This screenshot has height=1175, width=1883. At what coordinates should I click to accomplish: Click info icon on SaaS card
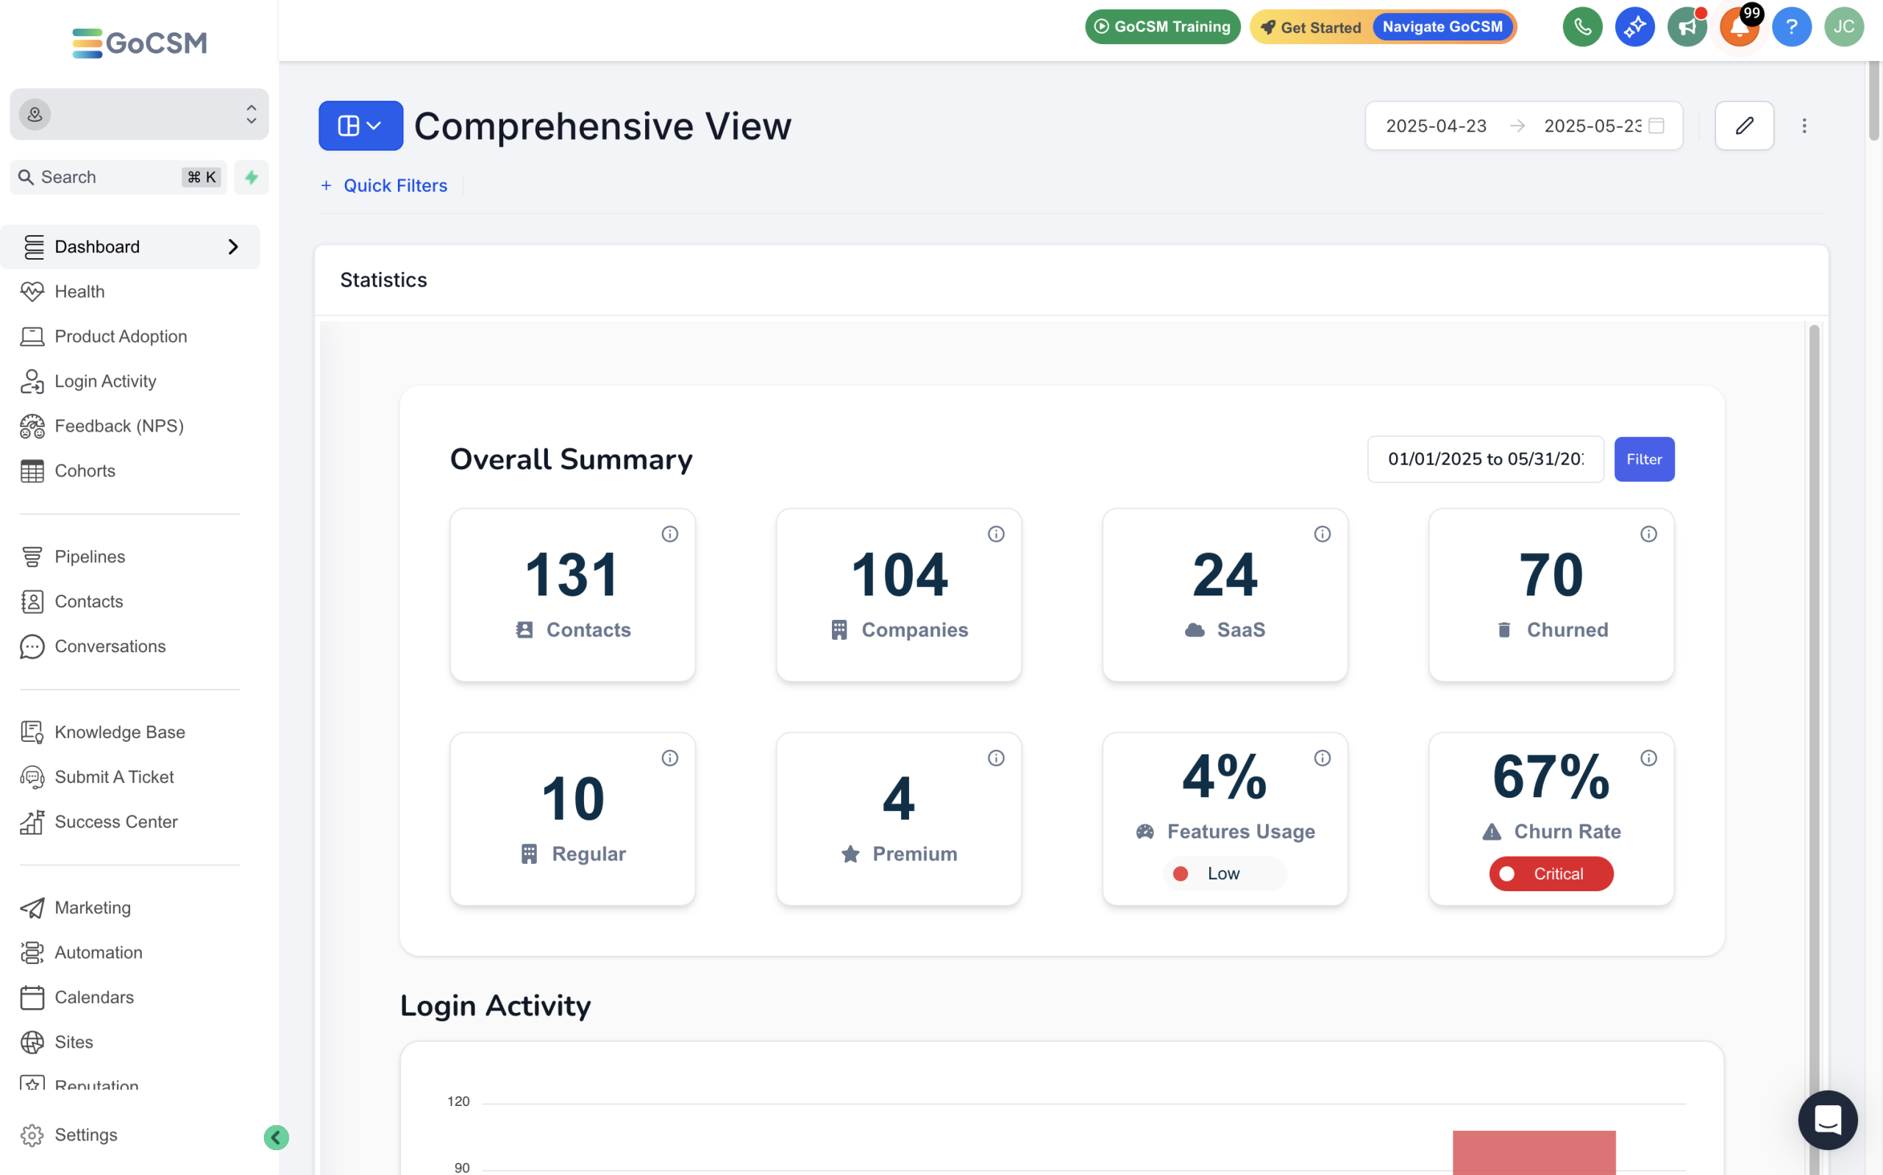(1322, 534)
